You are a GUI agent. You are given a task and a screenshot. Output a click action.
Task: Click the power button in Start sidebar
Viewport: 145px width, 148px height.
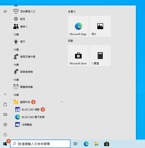(x=5, y=135)
